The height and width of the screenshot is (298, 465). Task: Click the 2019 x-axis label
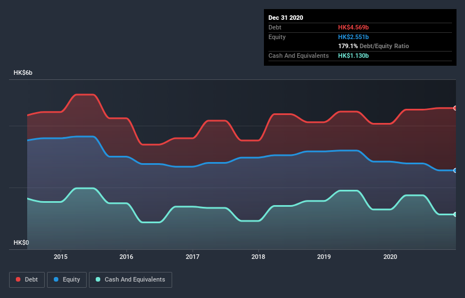click(x=324, y=257)
